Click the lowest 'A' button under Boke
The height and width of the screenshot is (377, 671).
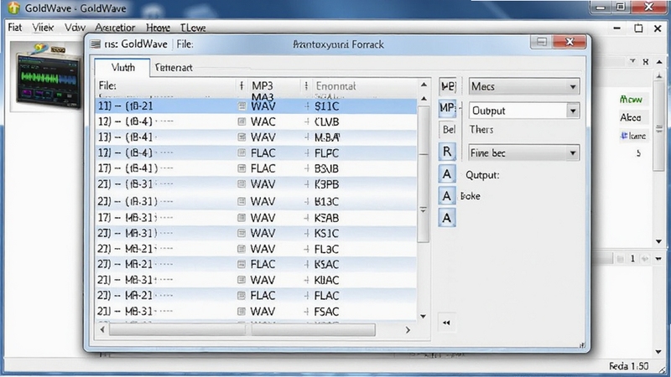447,218
